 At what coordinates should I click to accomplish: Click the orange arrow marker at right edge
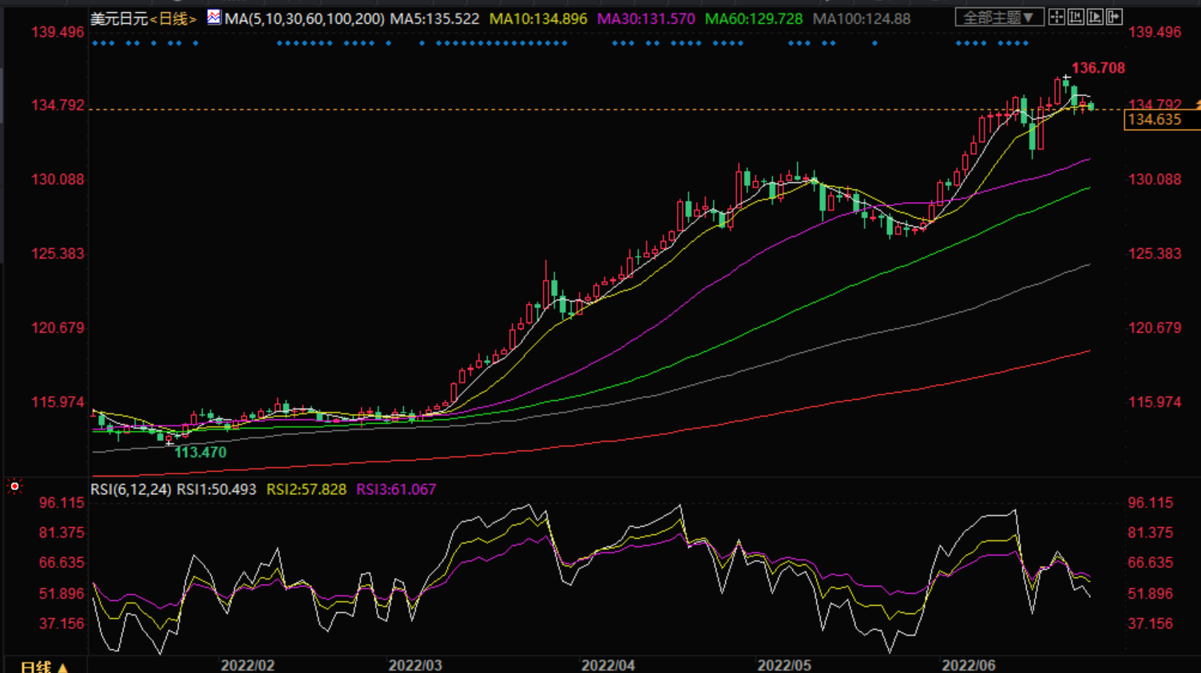tap(1197, 105)
